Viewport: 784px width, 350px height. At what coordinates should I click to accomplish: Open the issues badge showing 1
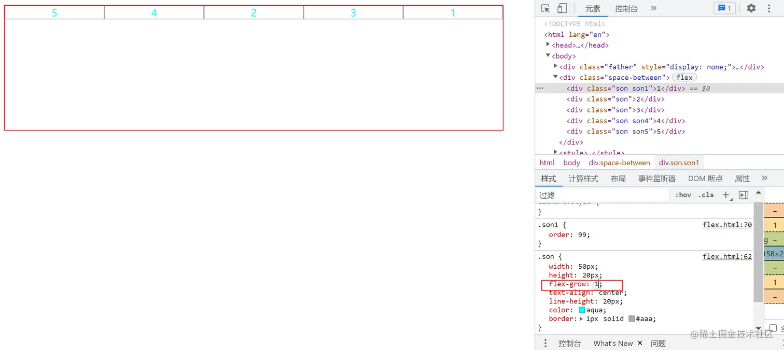click(724, 8)
